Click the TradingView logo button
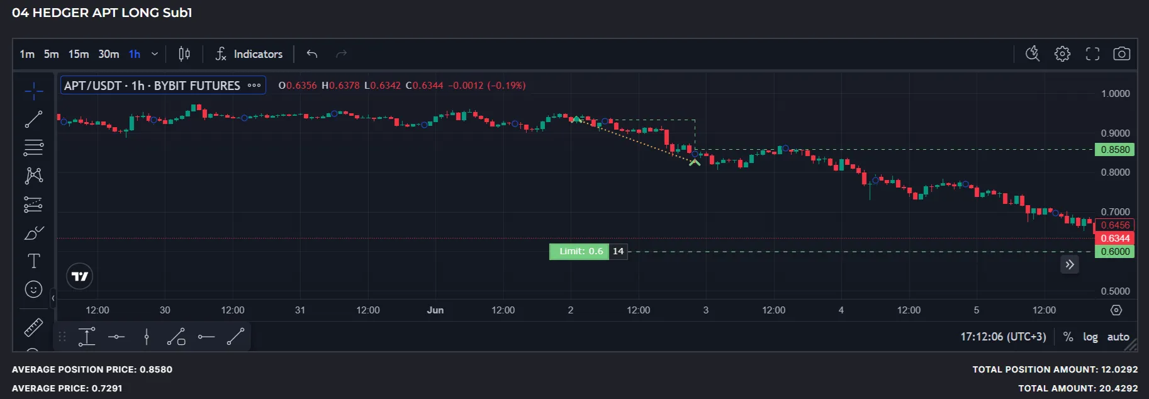The width and height of the screenshot is (1149, 399). pyautogui.click(x=80, y=276)
